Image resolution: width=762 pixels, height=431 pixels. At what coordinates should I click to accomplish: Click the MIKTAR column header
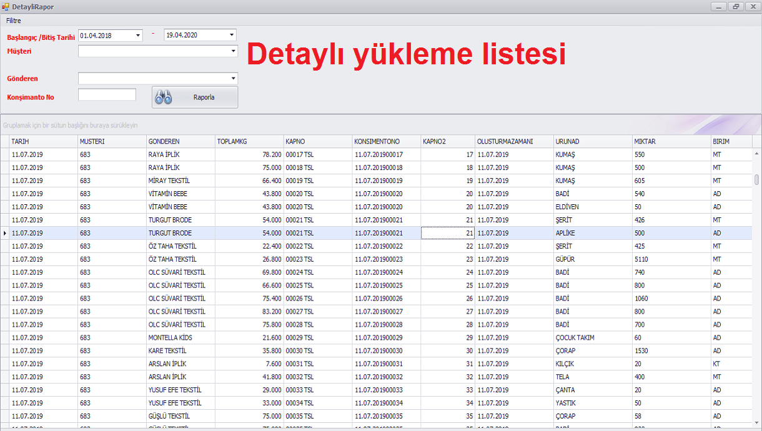[x=671, y=142]
